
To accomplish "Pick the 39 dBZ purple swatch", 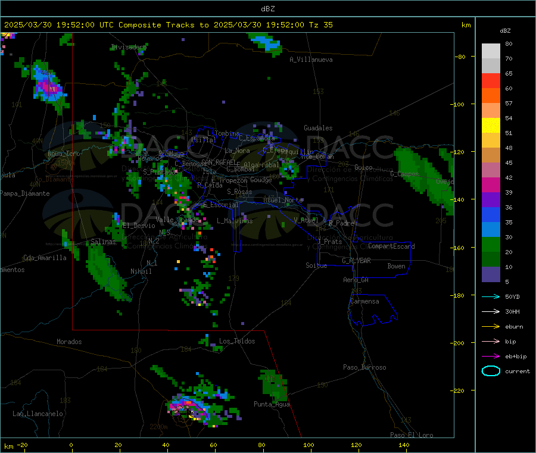I will (x=491, y=200).
